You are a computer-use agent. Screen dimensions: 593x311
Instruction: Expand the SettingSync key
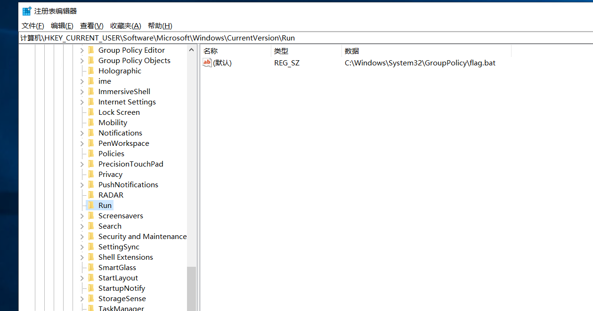coord(82,247)
